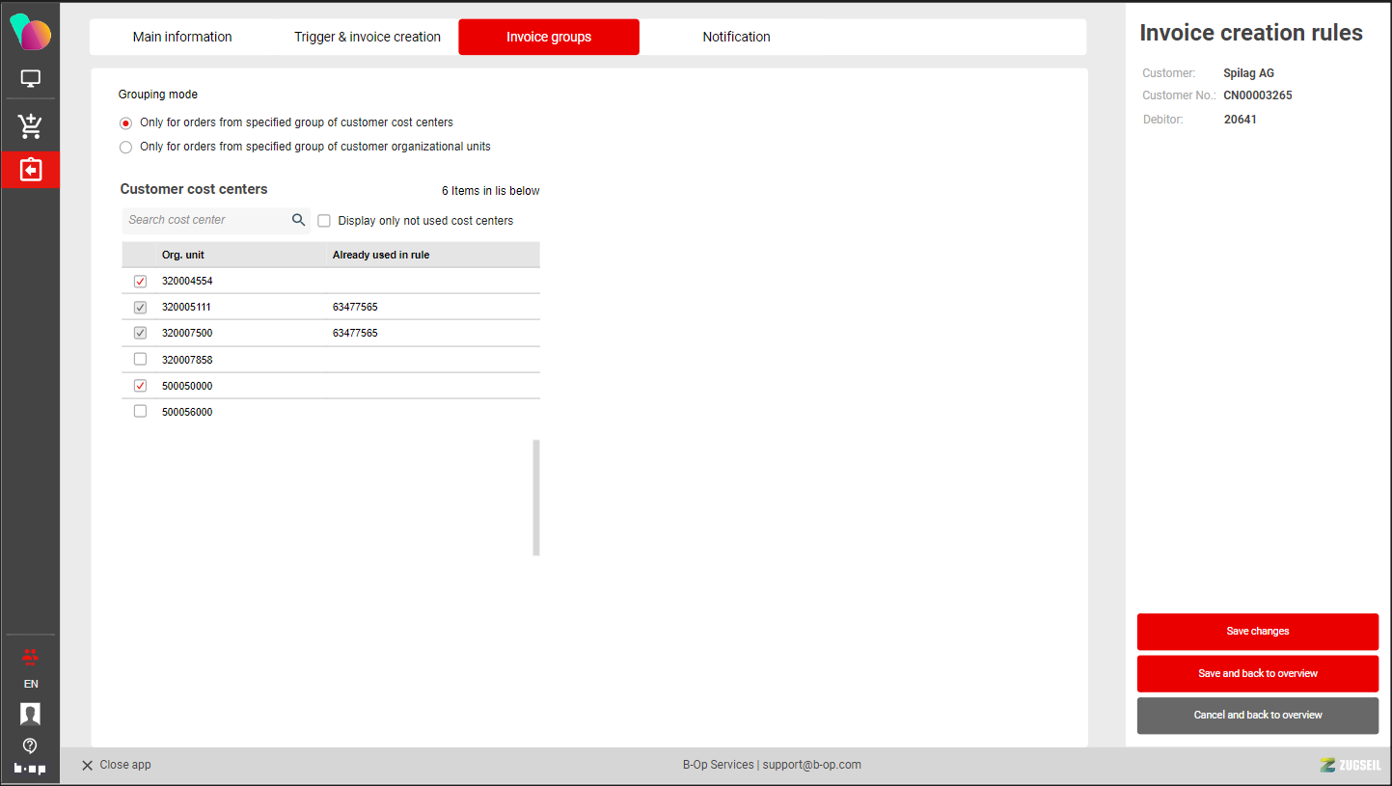This screenshot has width=1392, height=786.
Task: Open the monitor dashboard sidebar icon
Action: point(30,79)
